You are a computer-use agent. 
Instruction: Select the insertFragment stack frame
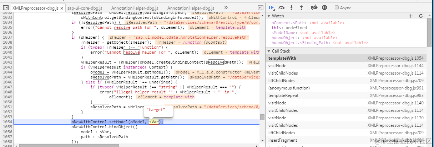pos(346,140)
